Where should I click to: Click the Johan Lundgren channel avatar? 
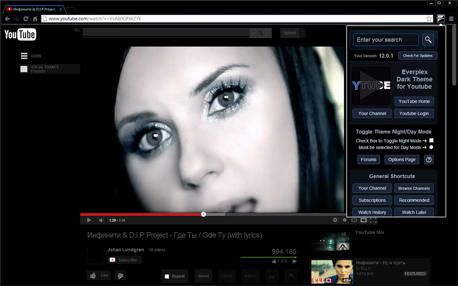(96, 255)
